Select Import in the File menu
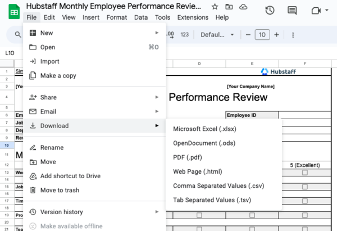Image resolution: width=337 pixels, height=231 pixels. (94, 61)
